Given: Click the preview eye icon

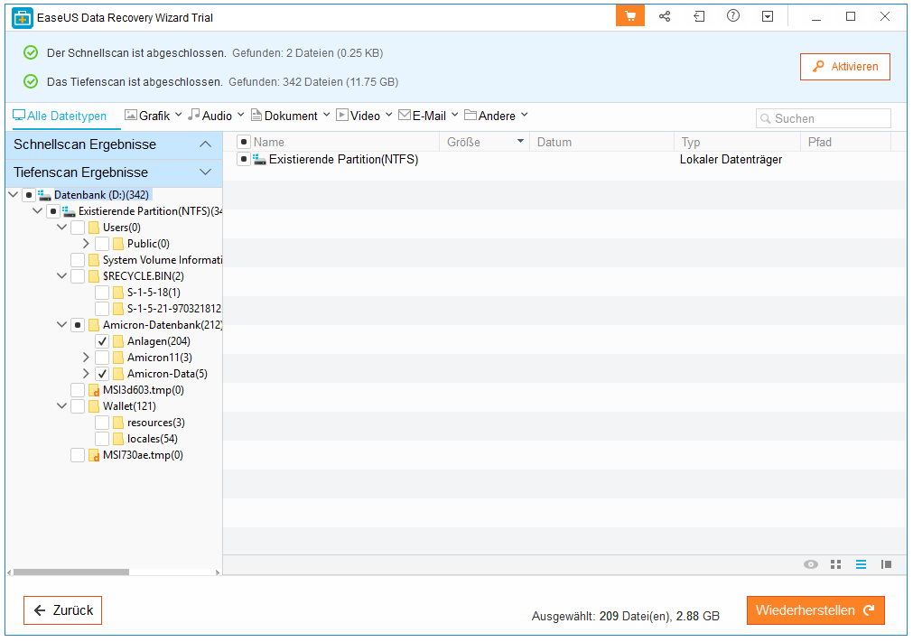Looking at the screenshot, I should tap(811, 564).
